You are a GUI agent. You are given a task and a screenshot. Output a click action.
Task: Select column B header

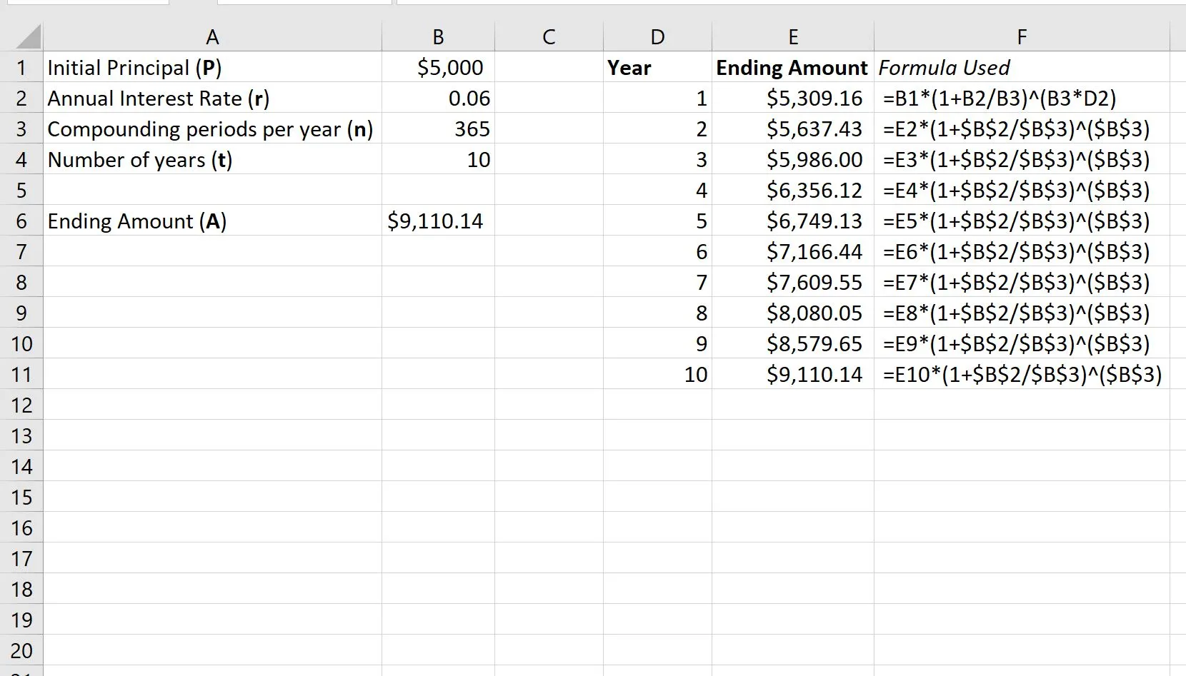(438, 36)
